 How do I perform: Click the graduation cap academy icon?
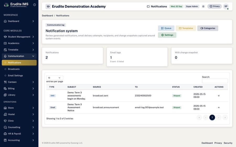point(48,7)
